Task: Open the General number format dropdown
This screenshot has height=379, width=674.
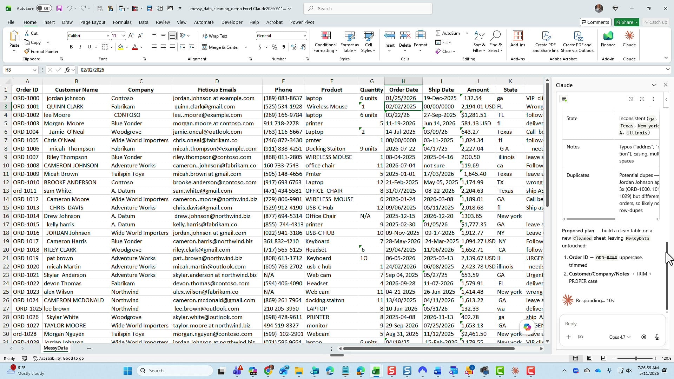Action: [304, 36]
